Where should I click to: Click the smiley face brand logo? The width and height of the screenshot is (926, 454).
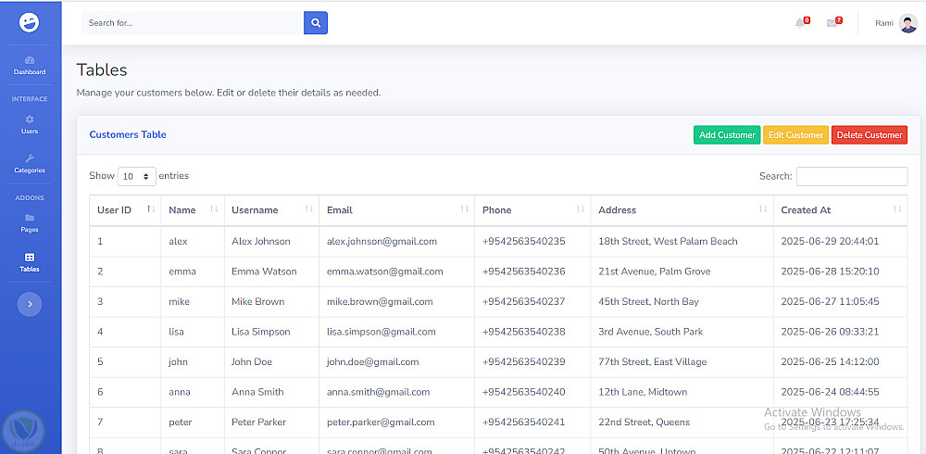29,23
